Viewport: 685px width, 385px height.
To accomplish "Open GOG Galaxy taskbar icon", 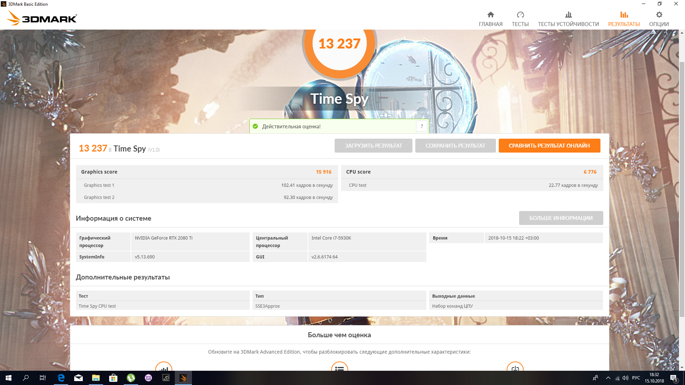I will 148,378.
